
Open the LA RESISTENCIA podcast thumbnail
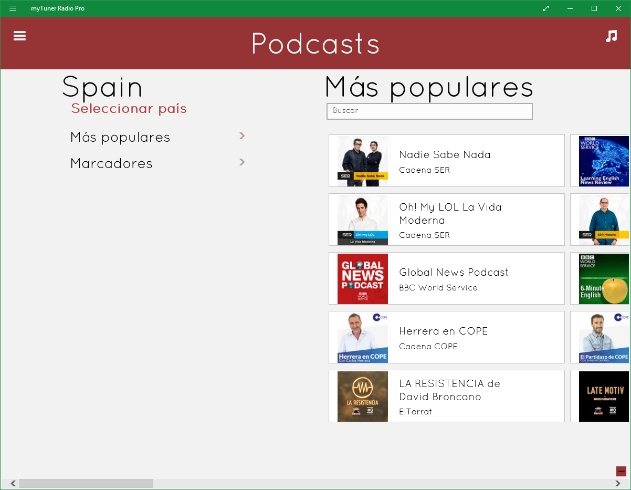(363, 397)
